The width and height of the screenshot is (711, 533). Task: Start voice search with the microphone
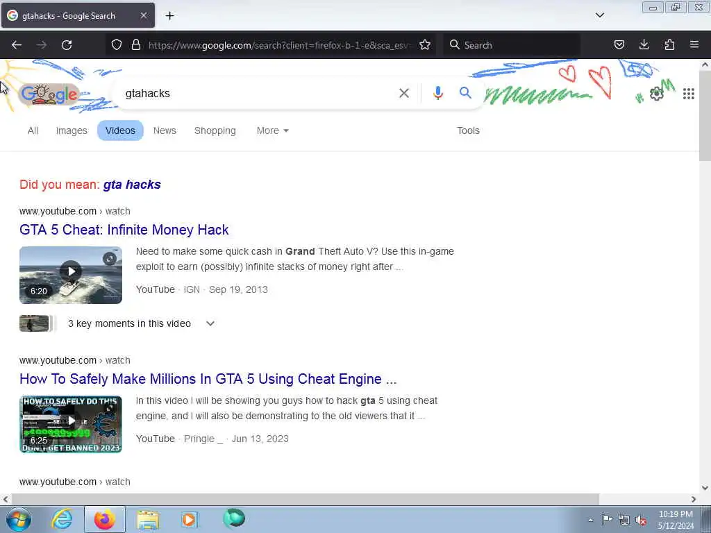tap(437, 93)
